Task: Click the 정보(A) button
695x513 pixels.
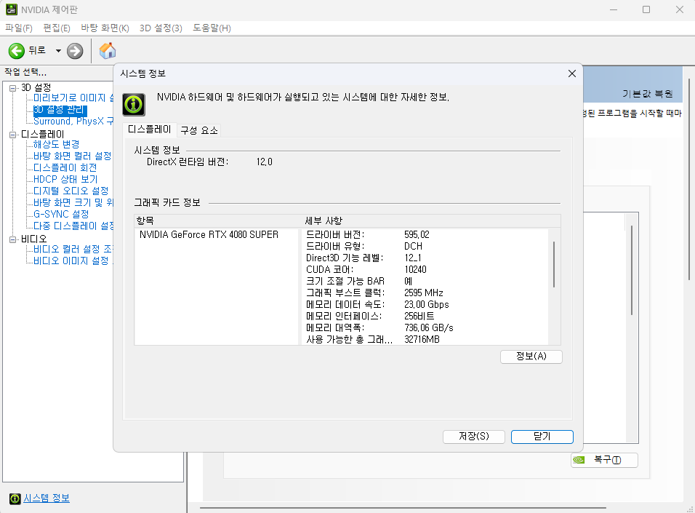Action: [x=531, y=357]
